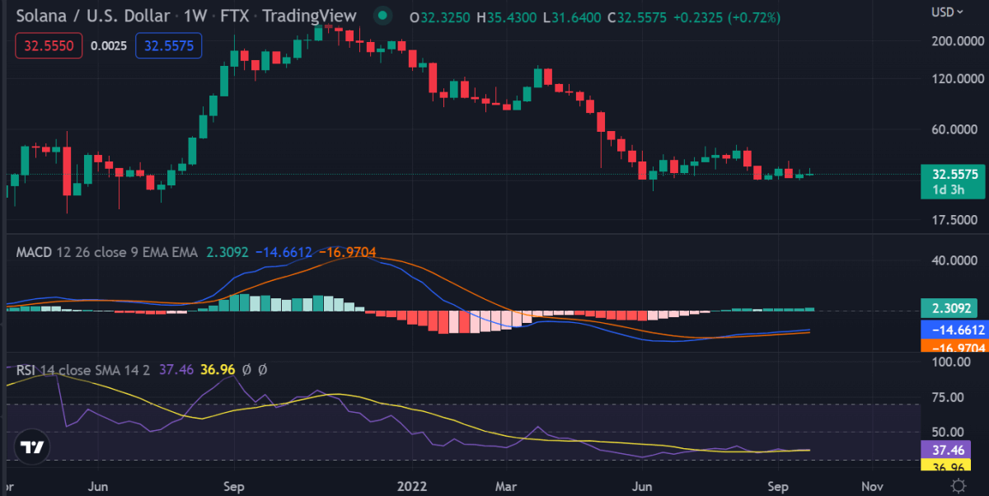The image size is (989, 496).
Task: Click the red sell price 32.5550 button
Action: point(49,46)
